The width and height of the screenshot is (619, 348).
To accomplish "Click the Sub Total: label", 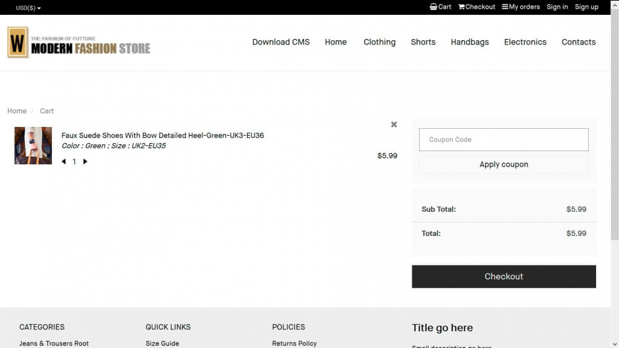I will 439,209.
